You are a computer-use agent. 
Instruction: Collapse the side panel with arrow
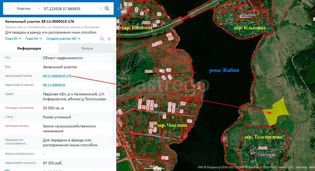[x=118, y=9]
